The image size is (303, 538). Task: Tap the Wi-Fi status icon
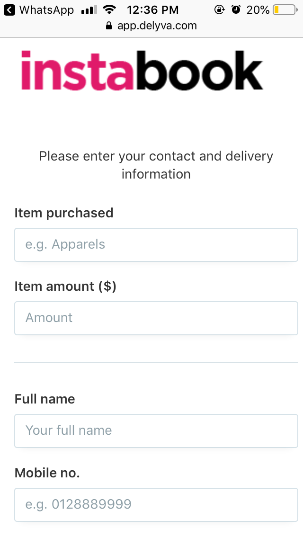pos(109,10)
